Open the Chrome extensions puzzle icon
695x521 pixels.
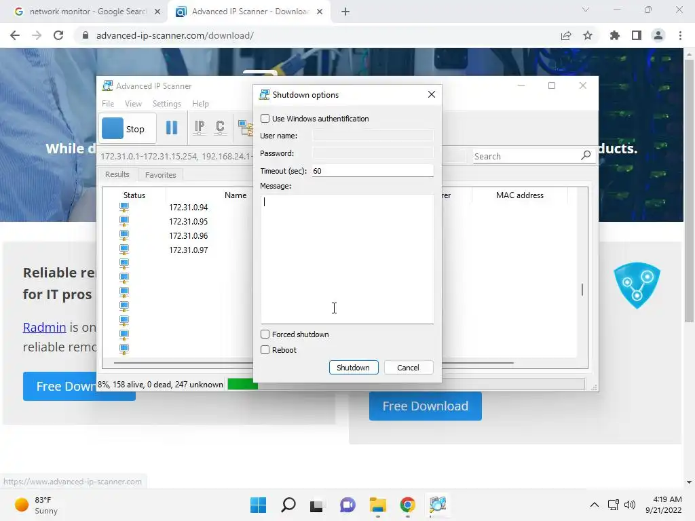click(614, 35)
